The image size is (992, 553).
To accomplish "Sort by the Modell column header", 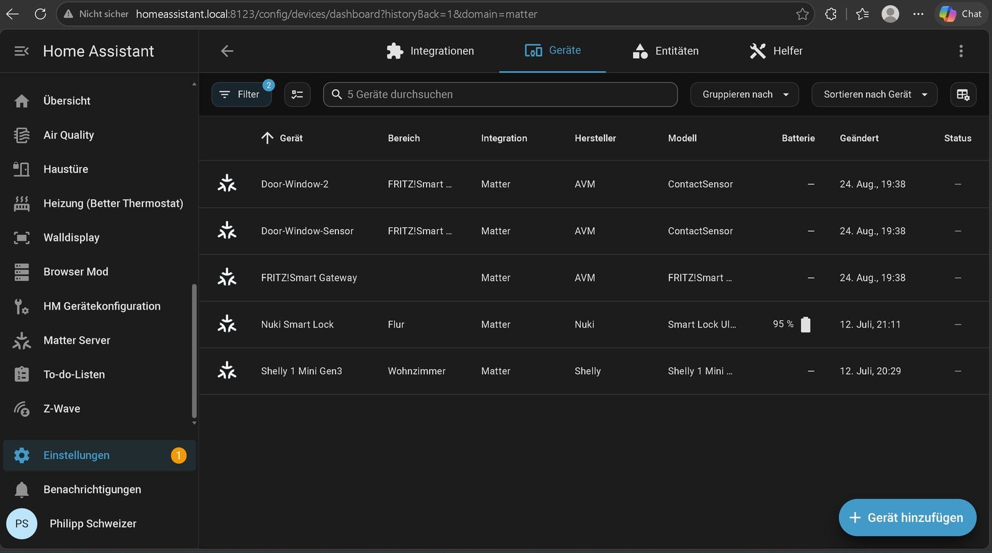I will point(682,138).
